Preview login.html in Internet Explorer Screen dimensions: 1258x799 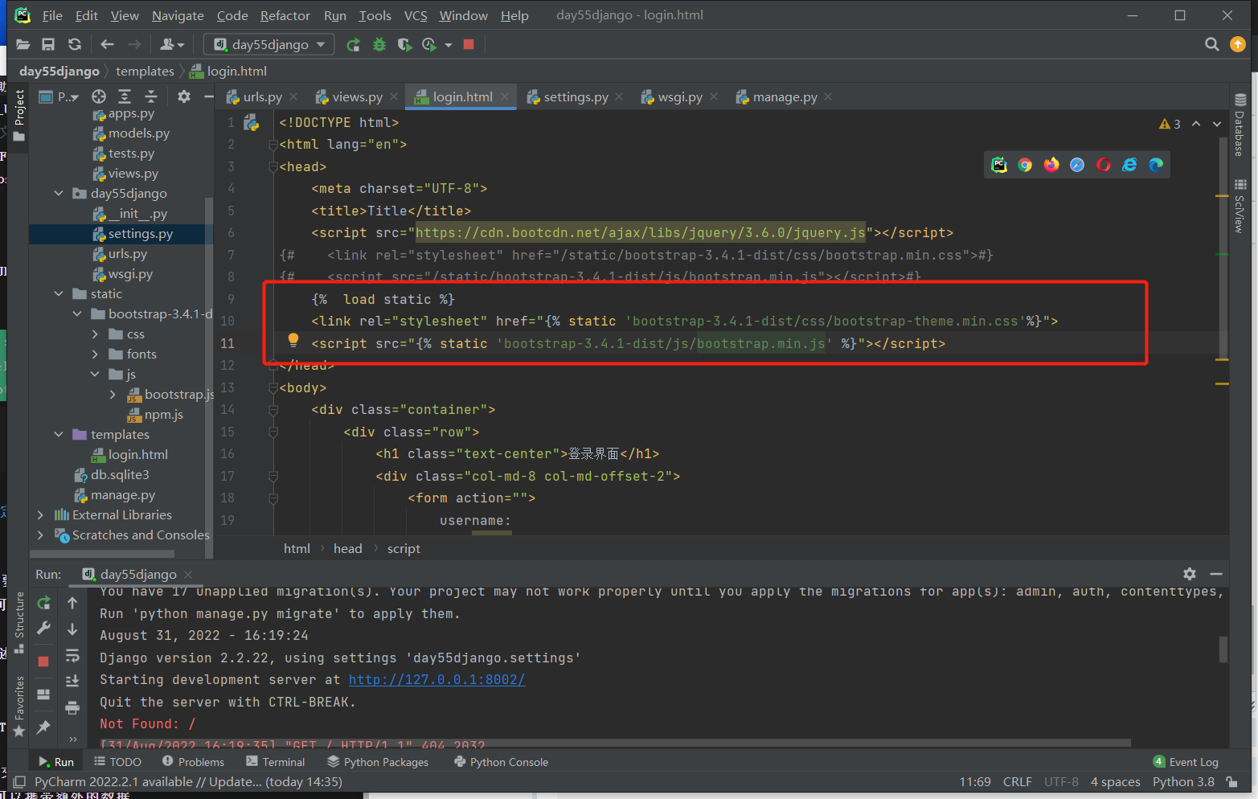click(1129, 165)
